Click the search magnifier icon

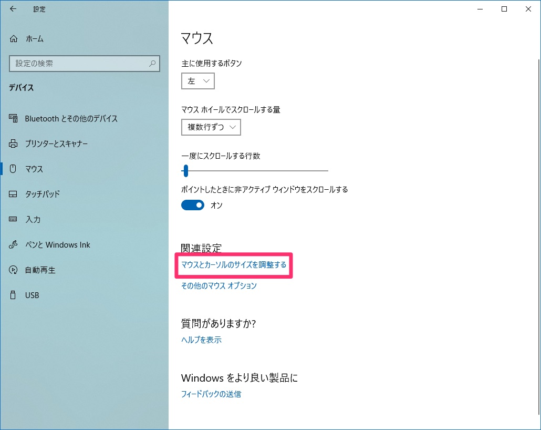pyautogui.click(x=152, y=64)
